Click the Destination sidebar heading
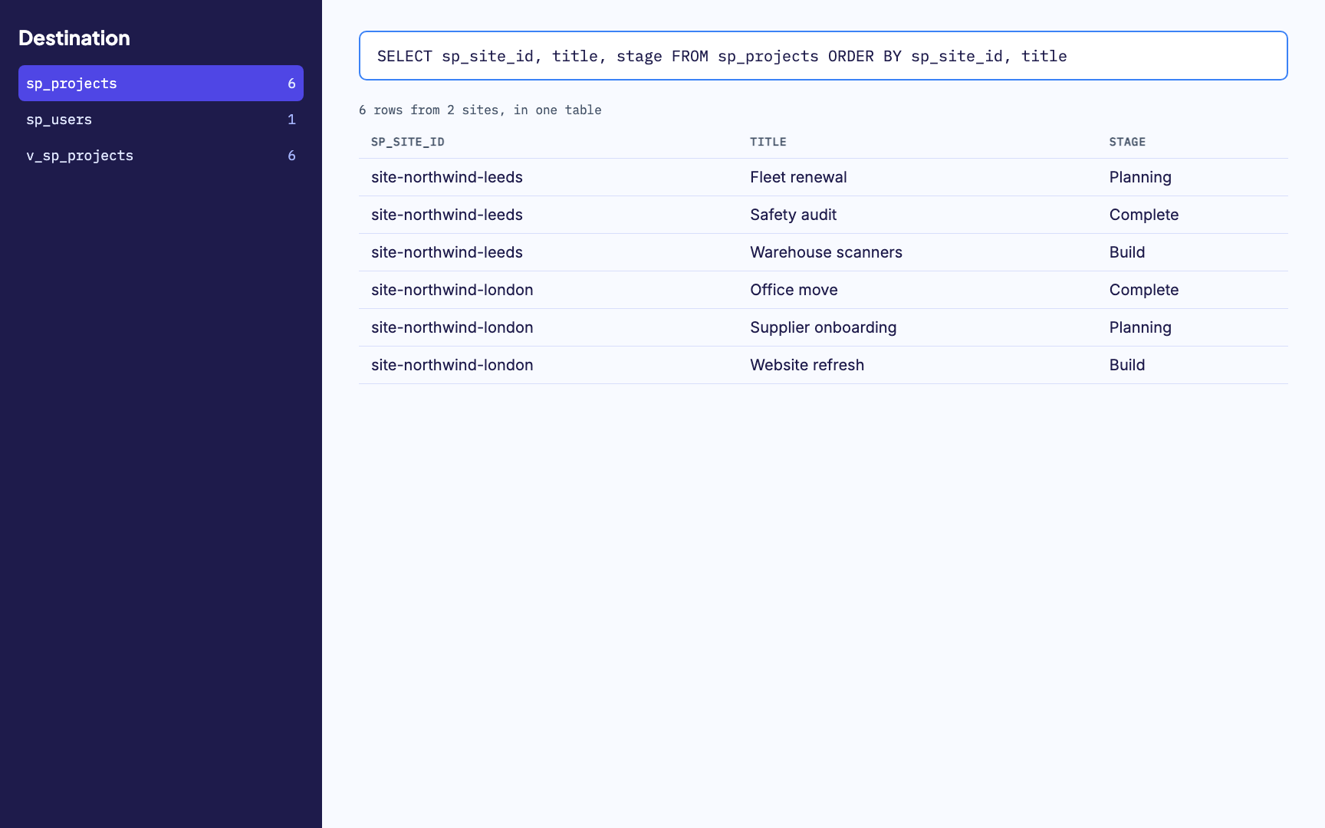This screenshot has height=828, width=1325. (74, 38)
